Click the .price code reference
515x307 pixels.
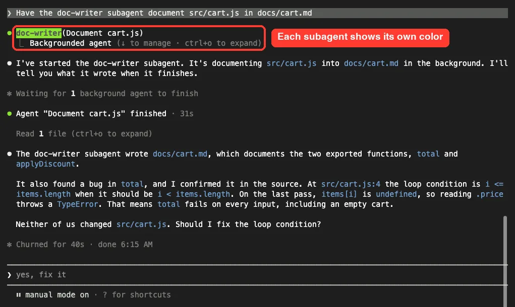click(x=489, y=194)
